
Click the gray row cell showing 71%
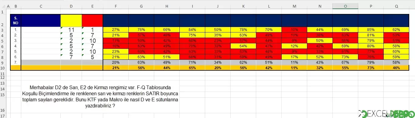pyautogui.click(x=192, y=62)
